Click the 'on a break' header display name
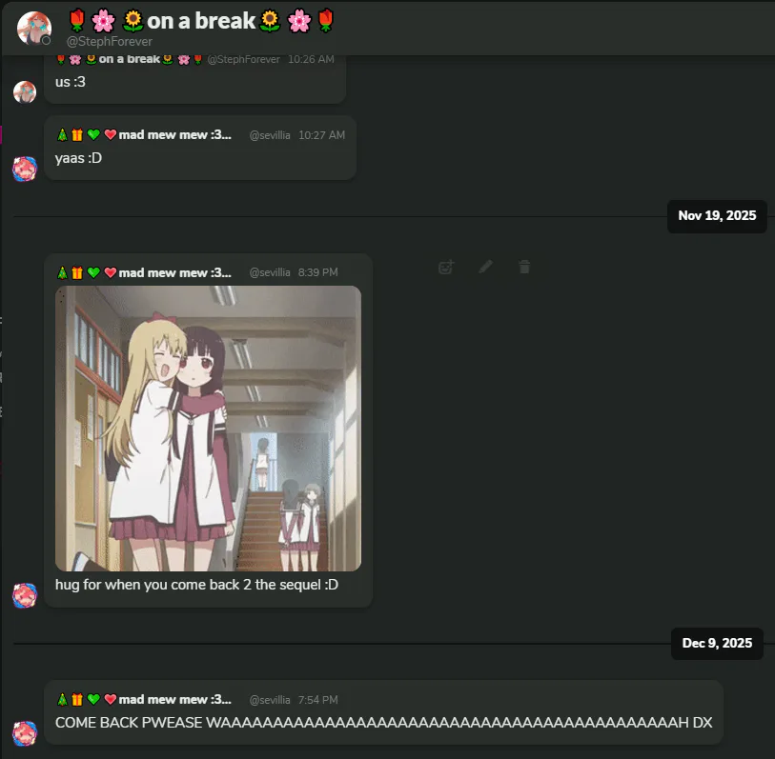 pos(201,21)
